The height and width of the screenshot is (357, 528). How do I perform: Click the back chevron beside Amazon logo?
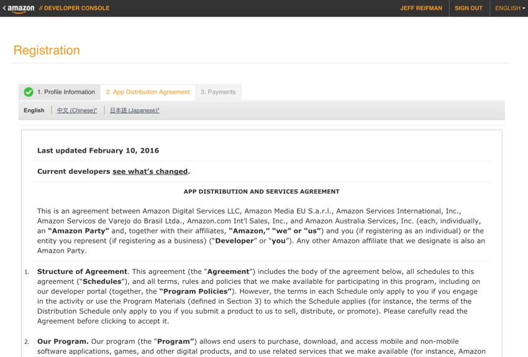tap(4, 7)
